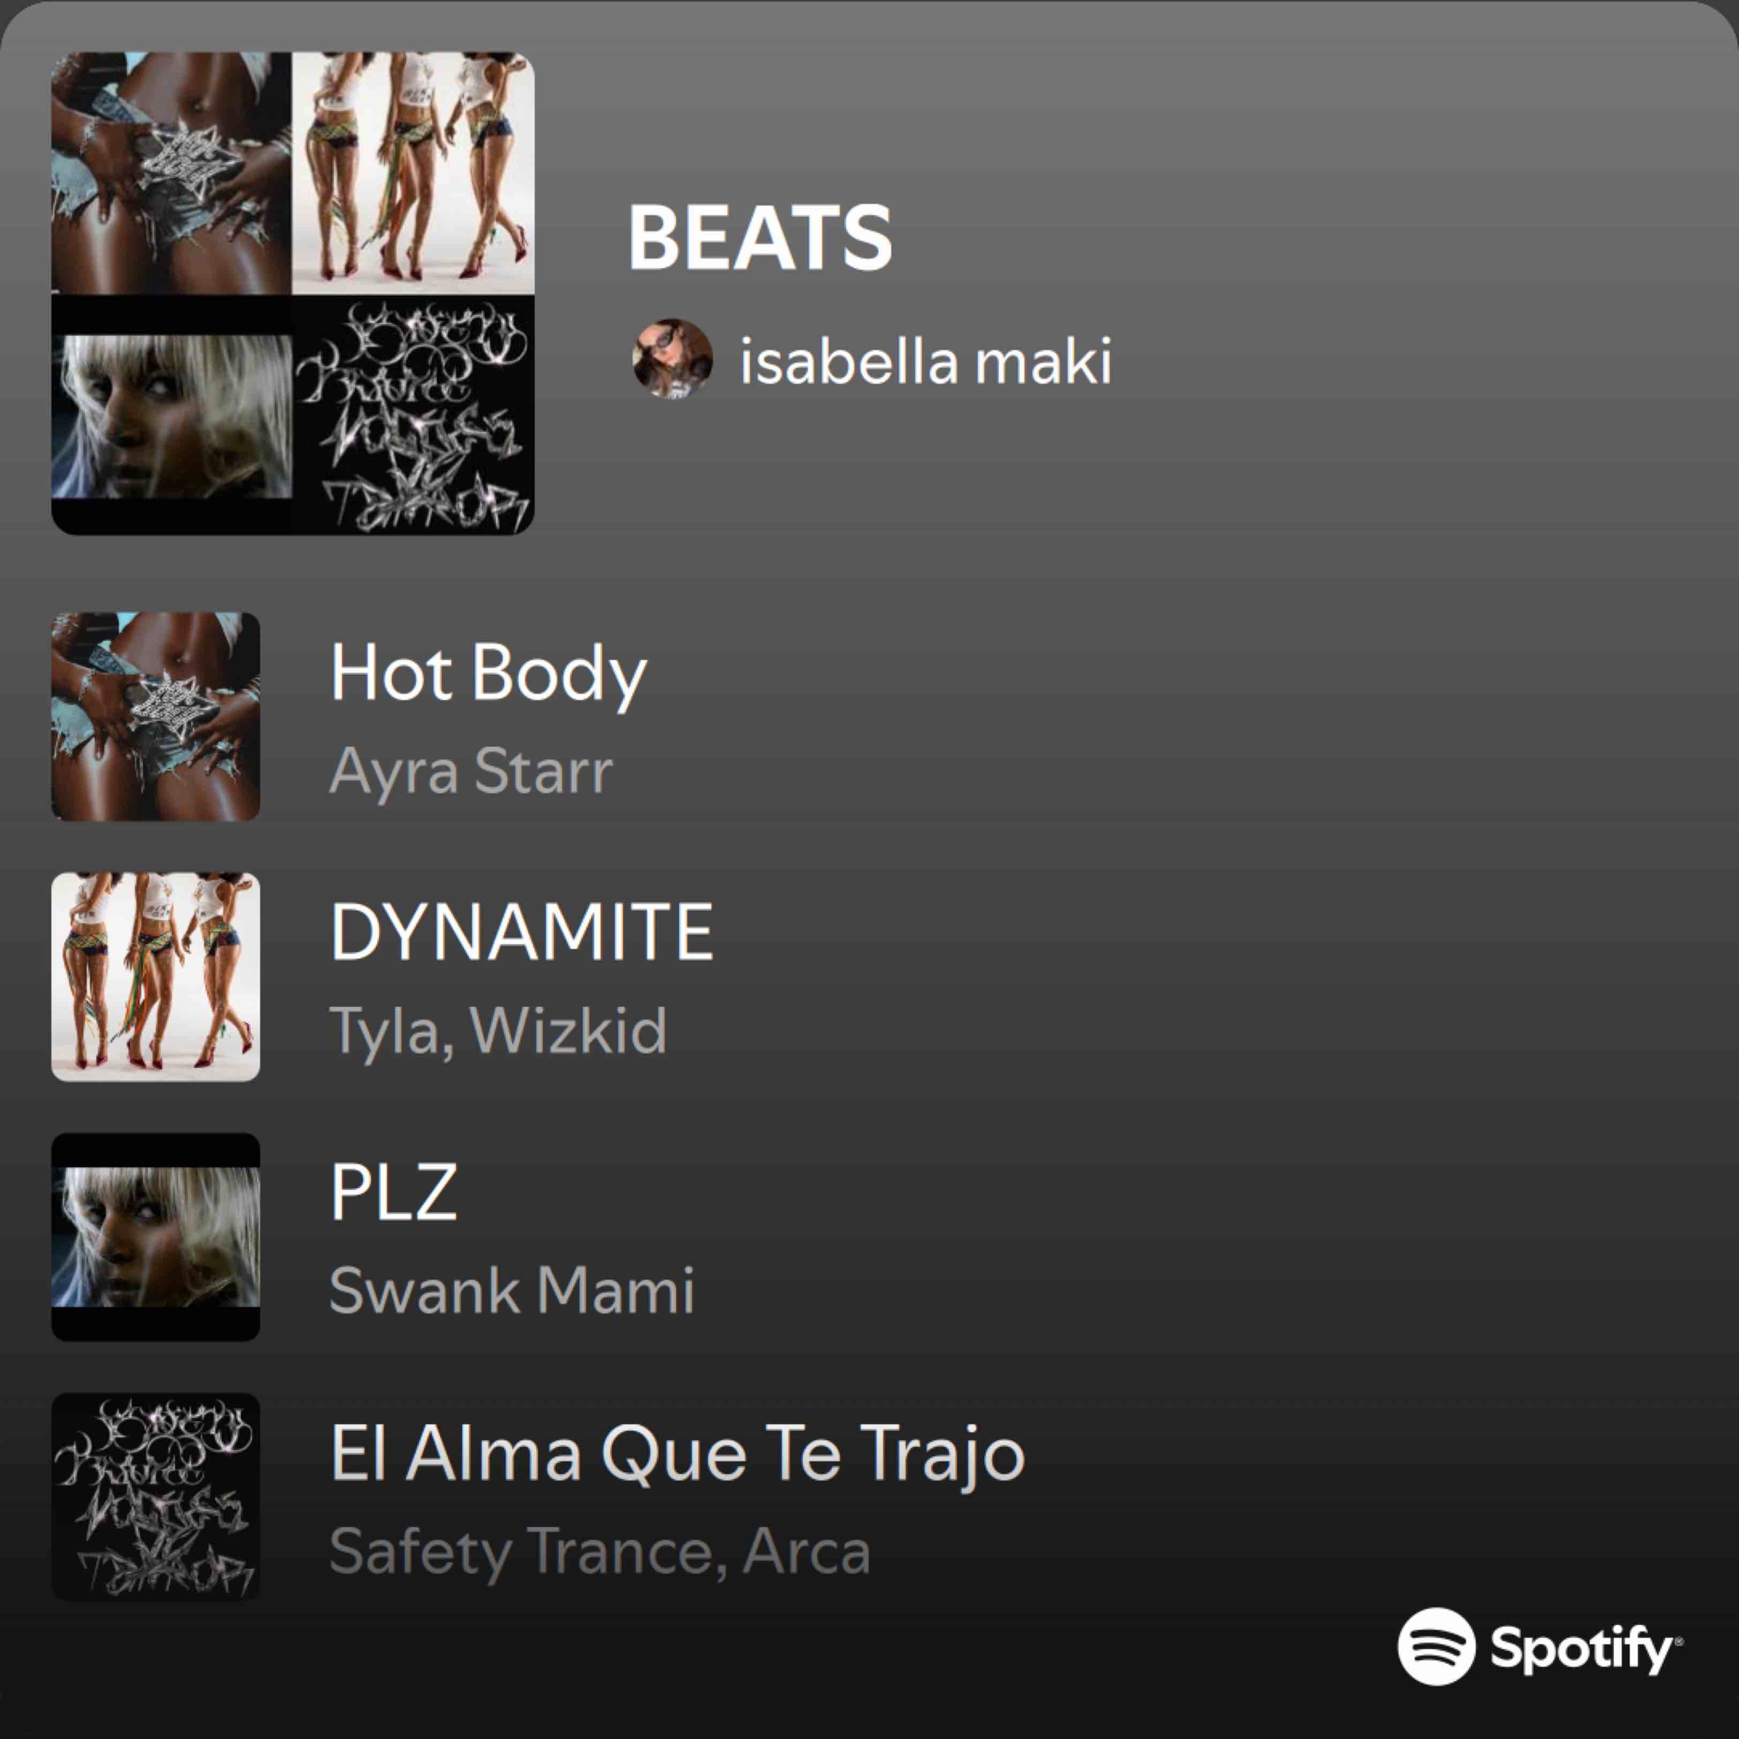Click the Spotify logo icon

[1437, 1646]
